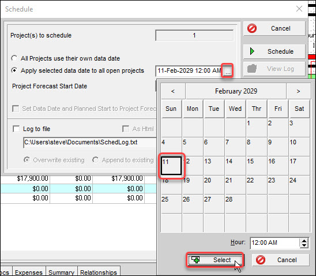Click the Wed weekday header
Screen dimensions: 316x276
[235, 109]
